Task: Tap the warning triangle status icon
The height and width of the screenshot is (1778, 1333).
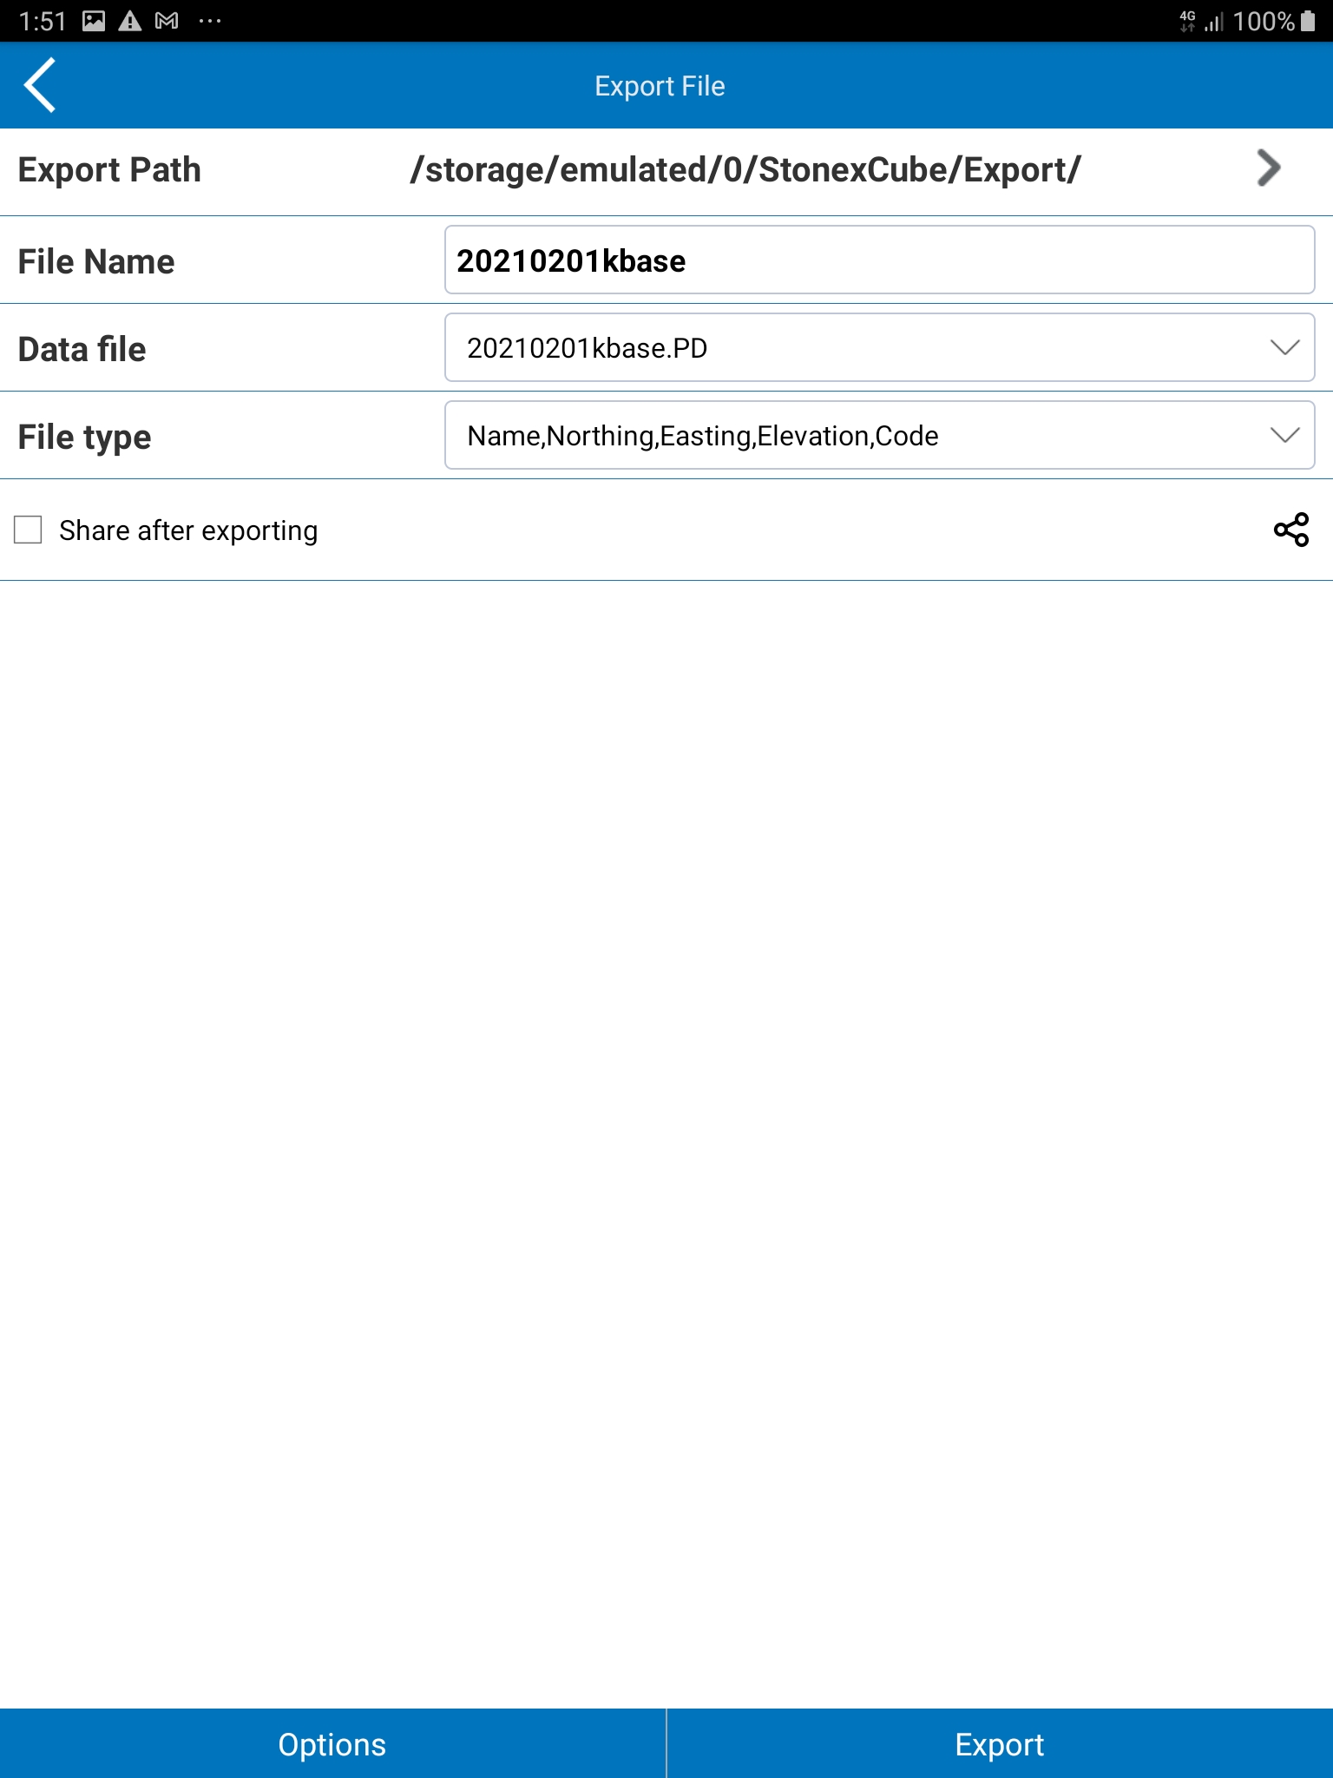Action: point(130,21)
